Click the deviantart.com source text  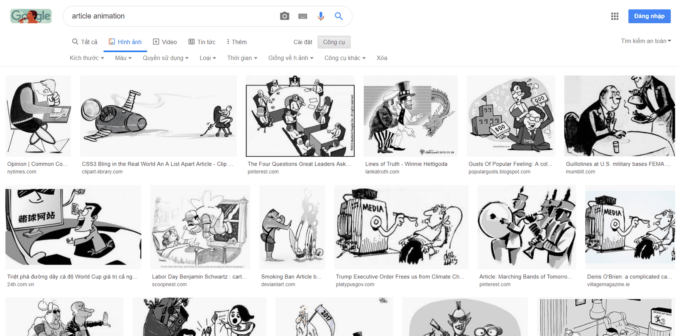[x=278, y=285]
